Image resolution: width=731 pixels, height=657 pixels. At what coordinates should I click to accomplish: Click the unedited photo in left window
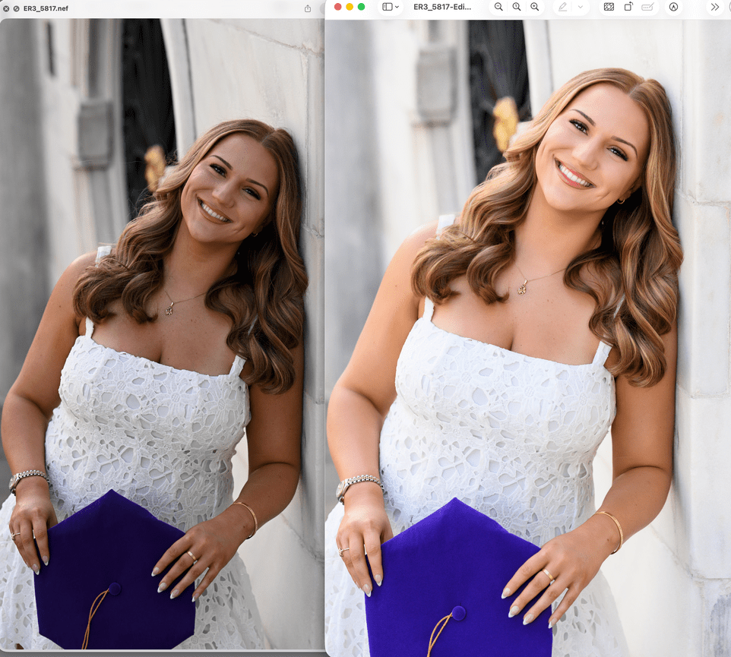(162, 333)
